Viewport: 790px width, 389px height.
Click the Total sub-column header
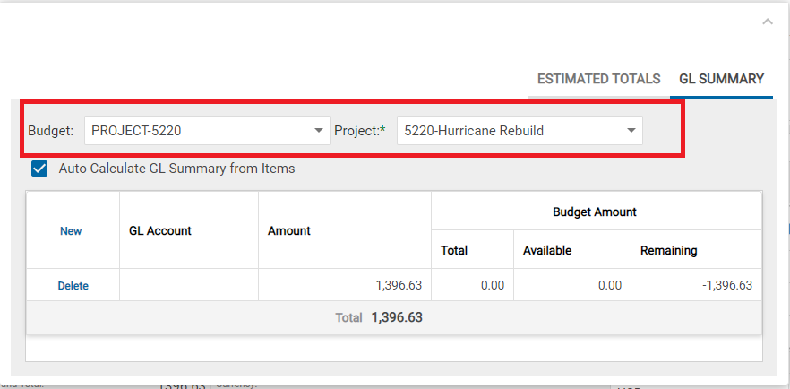coord(454,251)
